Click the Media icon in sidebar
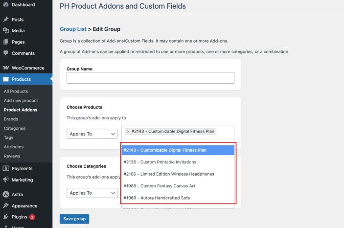The width and height of the screenshot is (344, 228). (x=6, y=30)
